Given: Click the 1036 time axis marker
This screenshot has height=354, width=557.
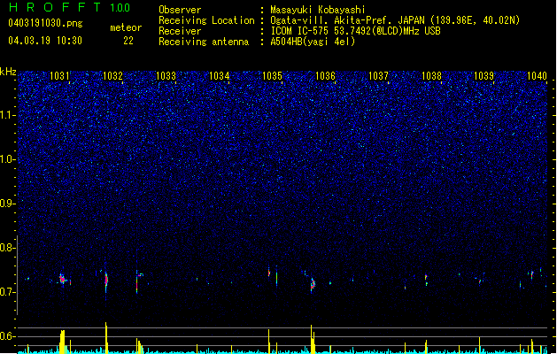Looking at the screenshot, I should (x=325, y=76).
